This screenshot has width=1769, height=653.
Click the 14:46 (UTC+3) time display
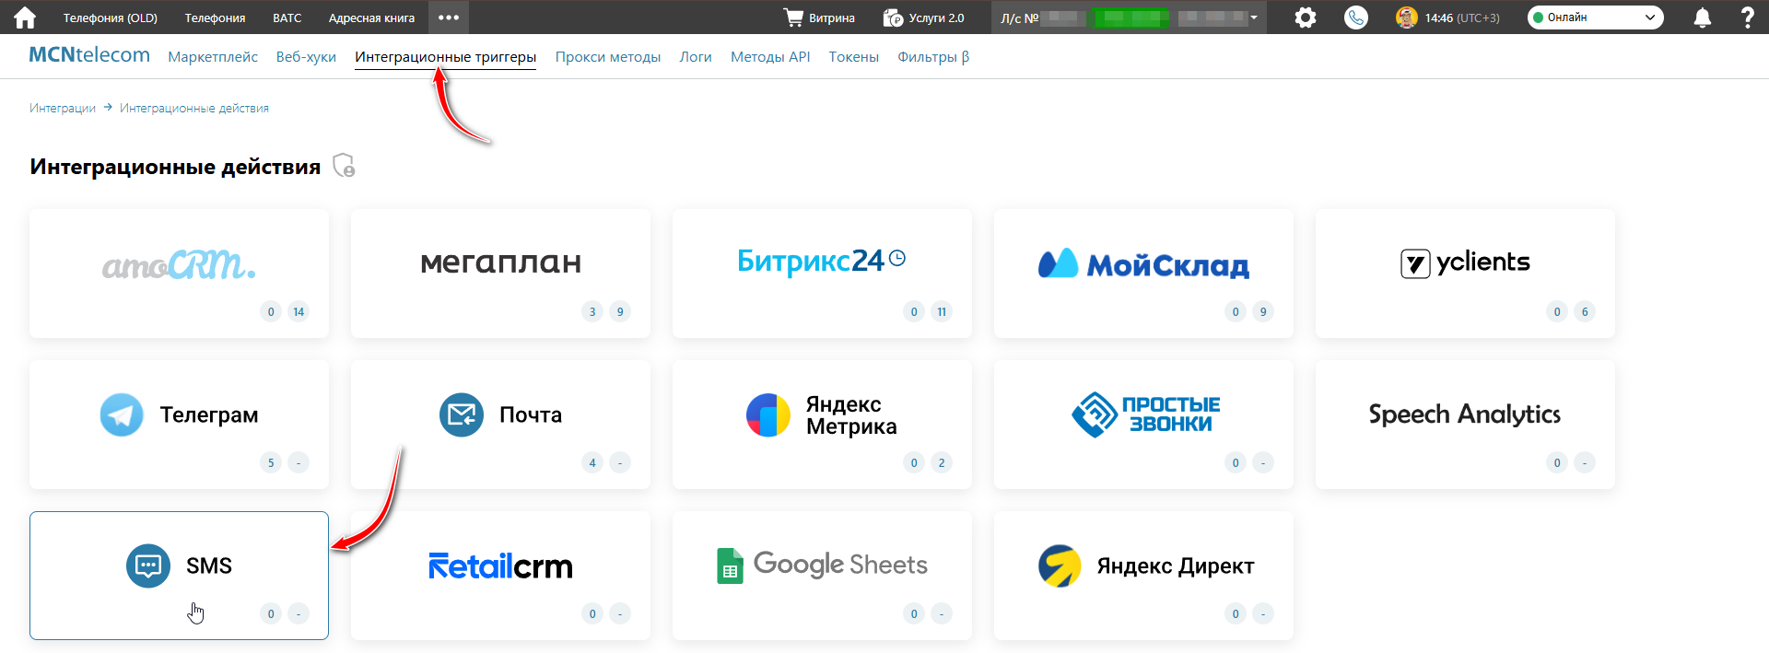pyautogui.click(x=1462, y=17)
